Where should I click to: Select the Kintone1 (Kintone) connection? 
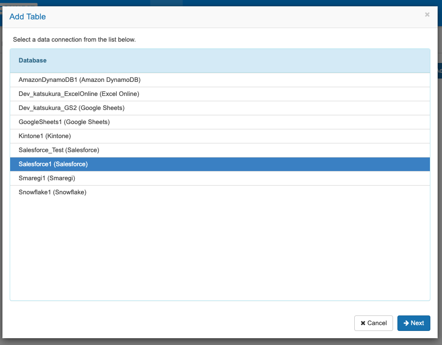220,136
